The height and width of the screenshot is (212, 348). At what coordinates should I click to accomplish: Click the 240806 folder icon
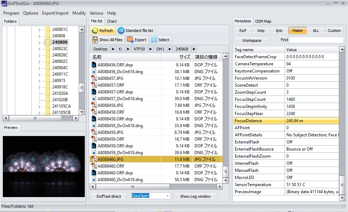coord(48,36)
